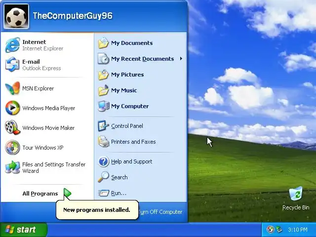Open Internet Explorer icon in Start menu
The width and height of the screenshot is (316, 237).
(12, 45)
